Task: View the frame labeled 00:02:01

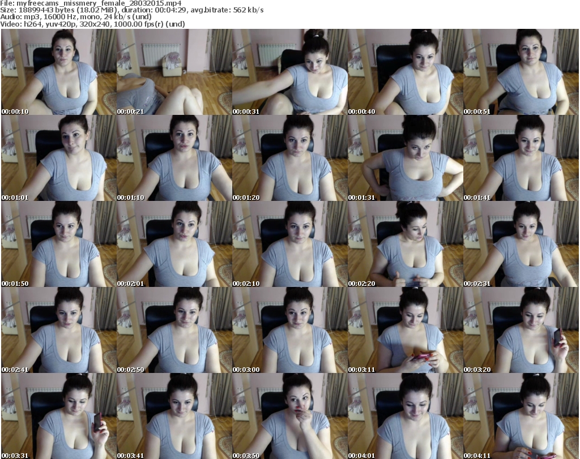Action: coord(174,244)
